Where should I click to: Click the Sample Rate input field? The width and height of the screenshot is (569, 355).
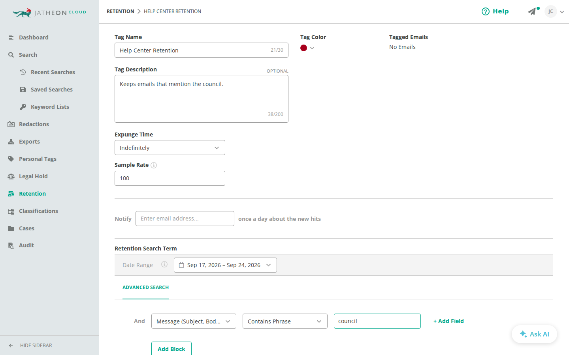[170, 178]
